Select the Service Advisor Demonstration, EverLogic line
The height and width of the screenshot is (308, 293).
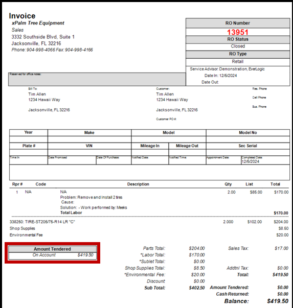pyautogui.click(x=227, y=69)
